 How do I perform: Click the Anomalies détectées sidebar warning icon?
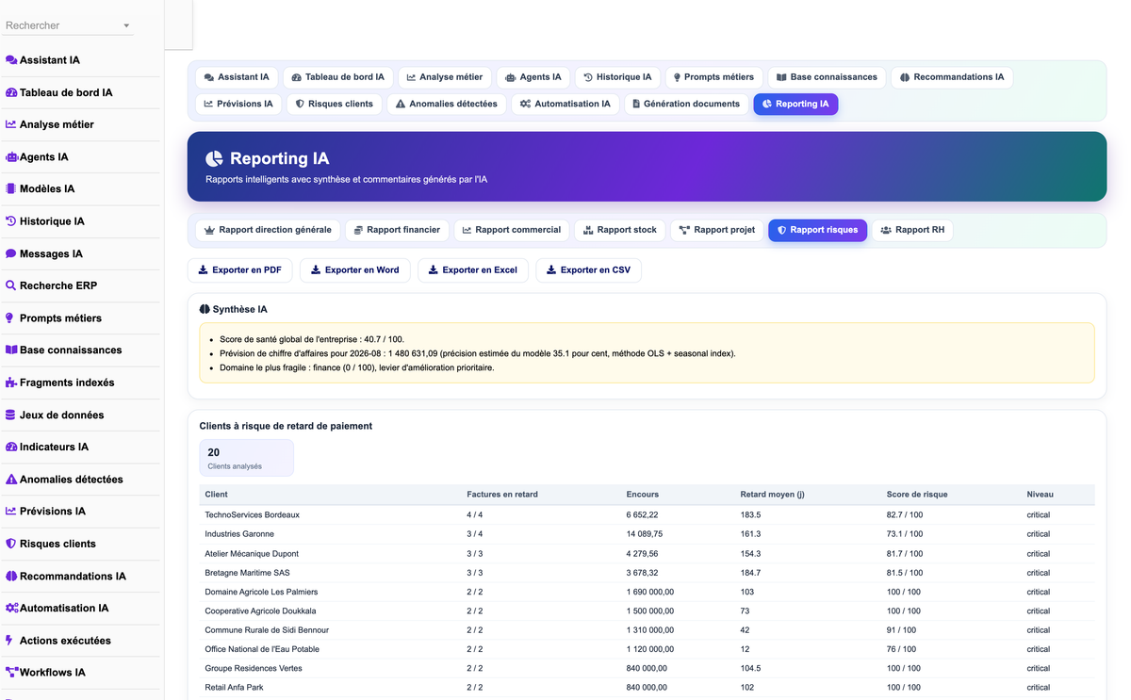[x=11, y=480]
